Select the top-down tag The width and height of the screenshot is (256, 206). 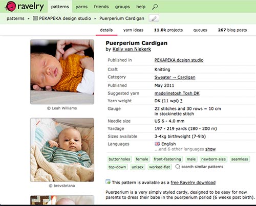click(x=117, y=167)
